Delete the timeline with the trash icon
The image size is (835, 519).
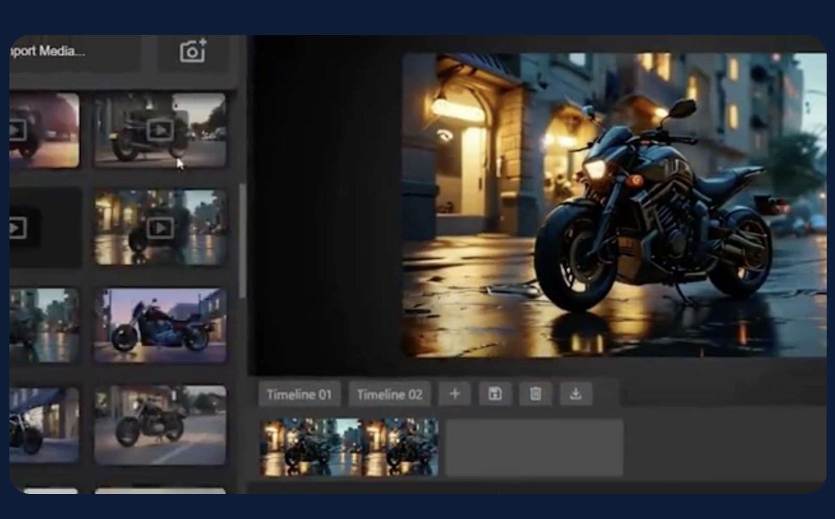(535, 394)
